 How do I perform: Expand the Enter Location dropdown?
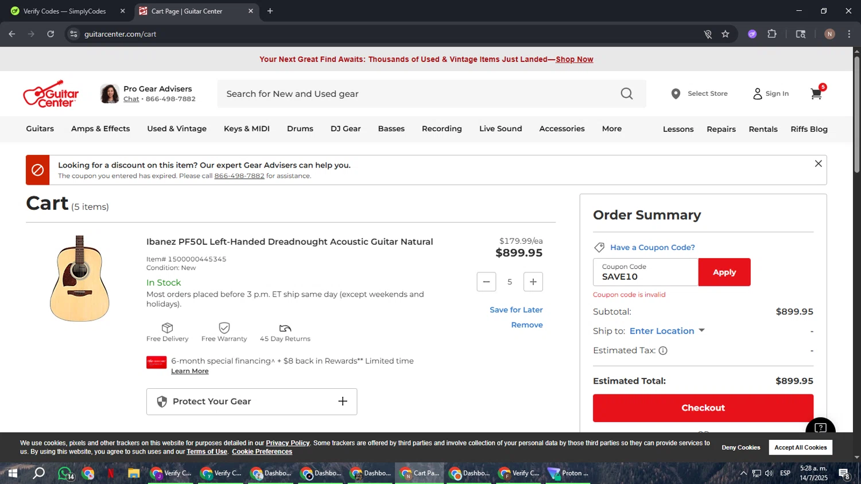coord(667,331)
